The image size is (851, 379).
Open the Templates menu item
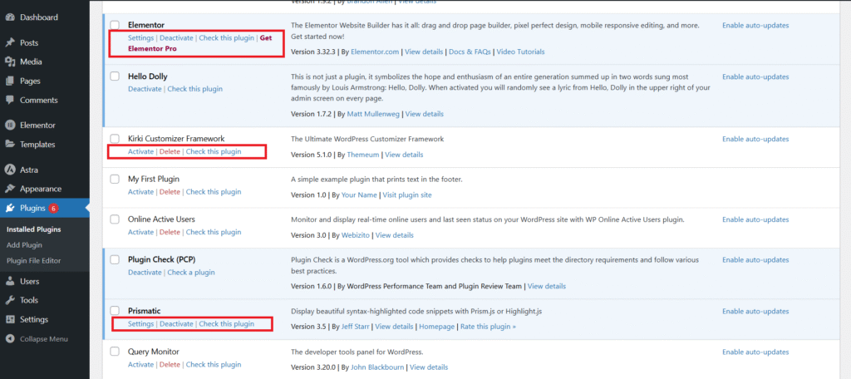pos(37,145)
